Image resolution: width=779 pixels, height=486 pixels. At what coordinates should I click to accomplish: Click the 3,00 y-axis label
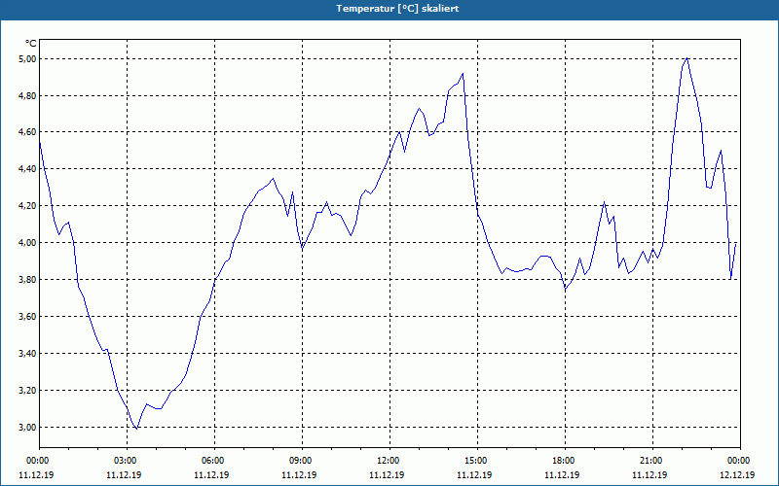(x=28, y=428)
